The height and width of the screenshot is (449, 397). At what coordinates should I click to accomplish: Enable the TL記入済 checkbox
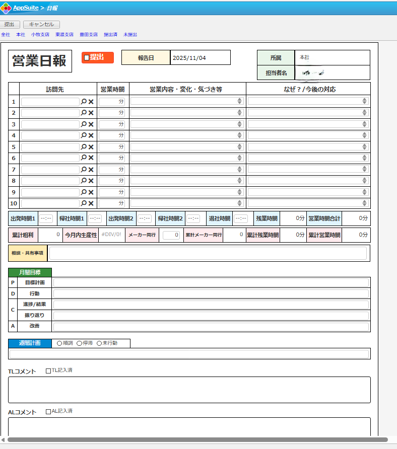48,371
